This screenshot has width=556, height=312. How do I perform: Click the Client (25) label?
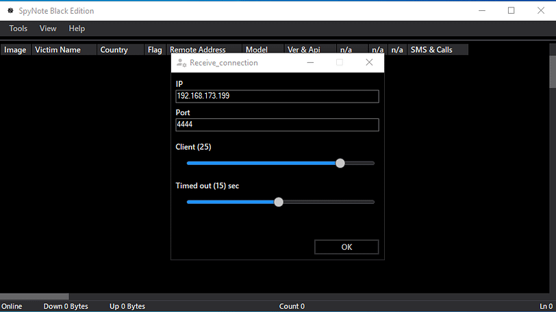click(193, 147)
